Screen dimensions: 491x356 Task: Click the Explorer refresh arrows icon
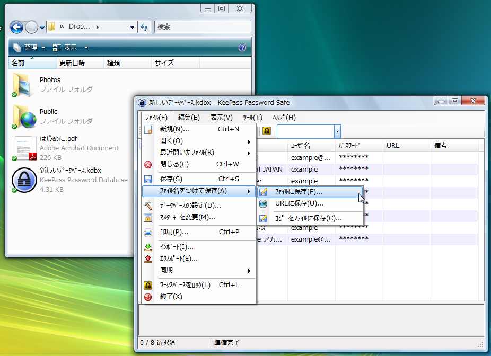tap(144, 27)
